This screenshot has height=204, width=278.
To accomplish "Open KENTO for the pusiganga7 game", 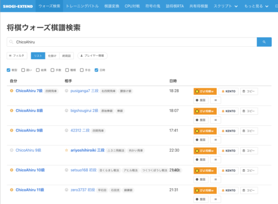I will 229,91.
